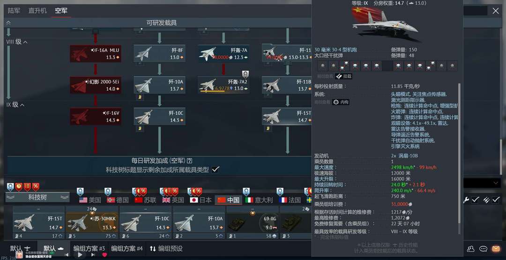This screenshot has height=260, width=506.
Task: Open 编组方案 #3 preset
Action: 89,249
